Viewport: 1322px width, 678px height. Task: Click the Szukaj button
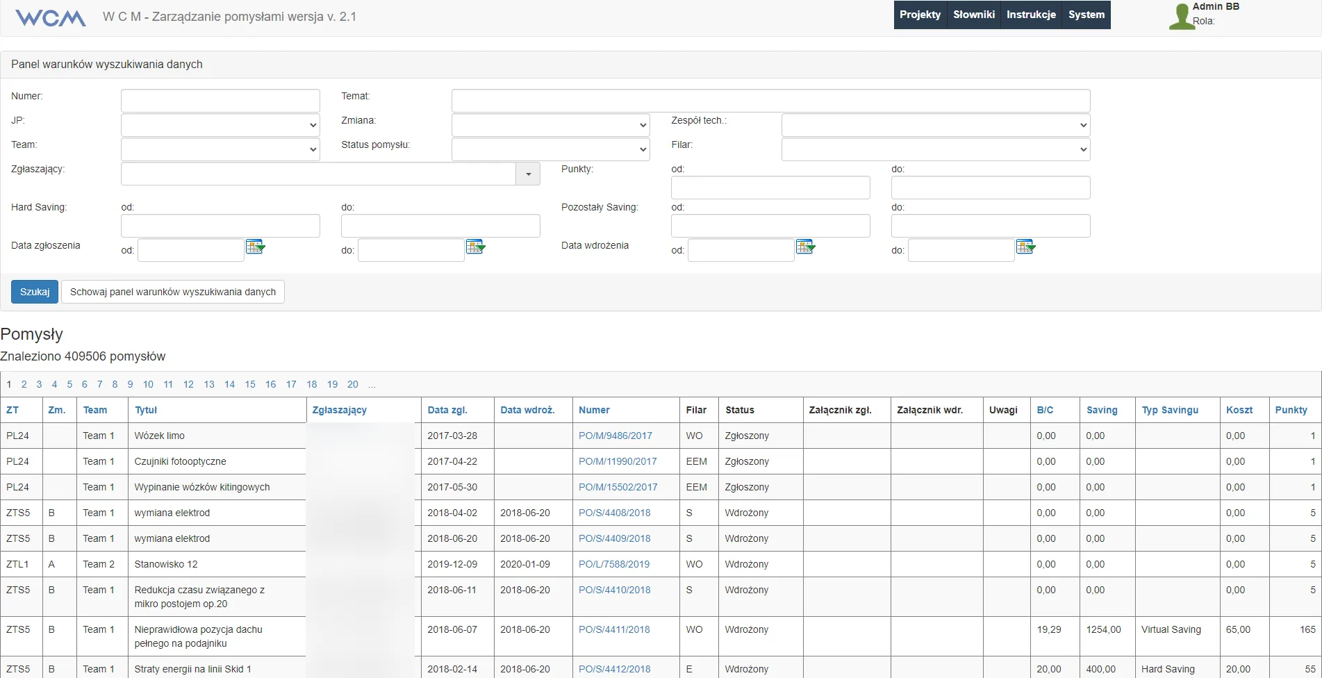click(x=35, y=292)
